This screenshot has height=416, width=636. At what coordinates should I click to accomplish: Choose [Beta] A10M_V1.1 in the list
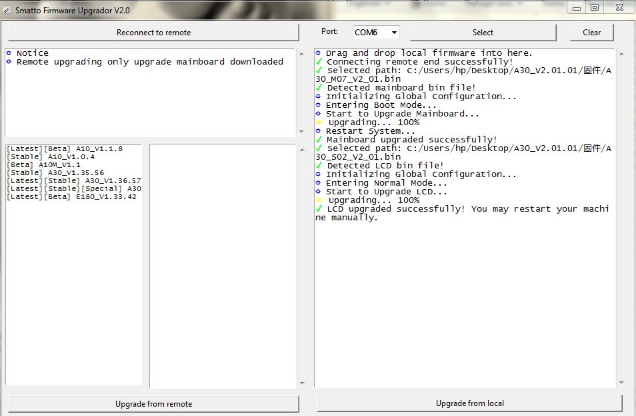[44, 165]
